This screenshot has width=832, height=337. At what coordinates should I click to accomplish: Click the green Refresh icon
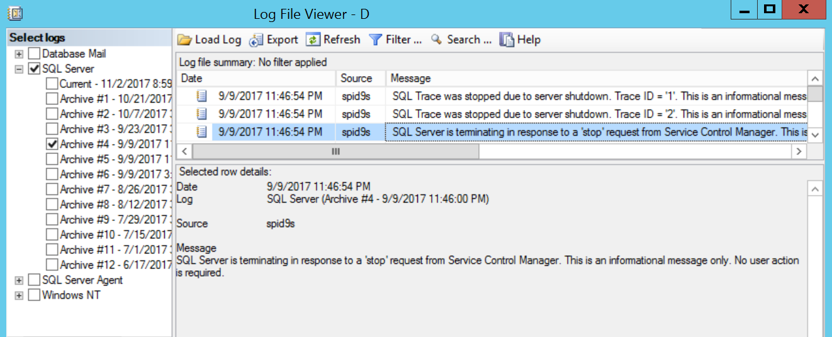pyautogui.click(x=313, y=40)
